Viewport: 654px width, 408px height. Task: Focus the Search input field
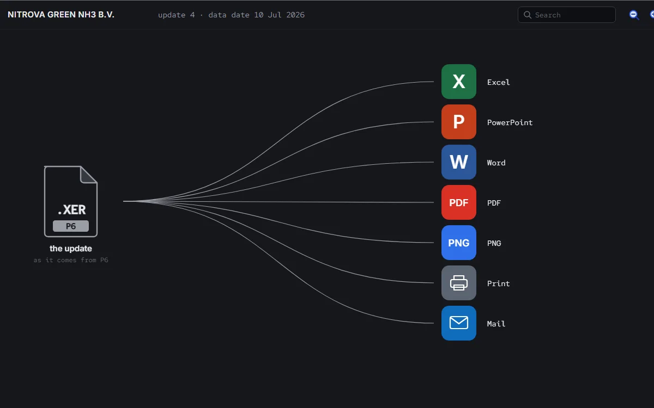point(567,15)
